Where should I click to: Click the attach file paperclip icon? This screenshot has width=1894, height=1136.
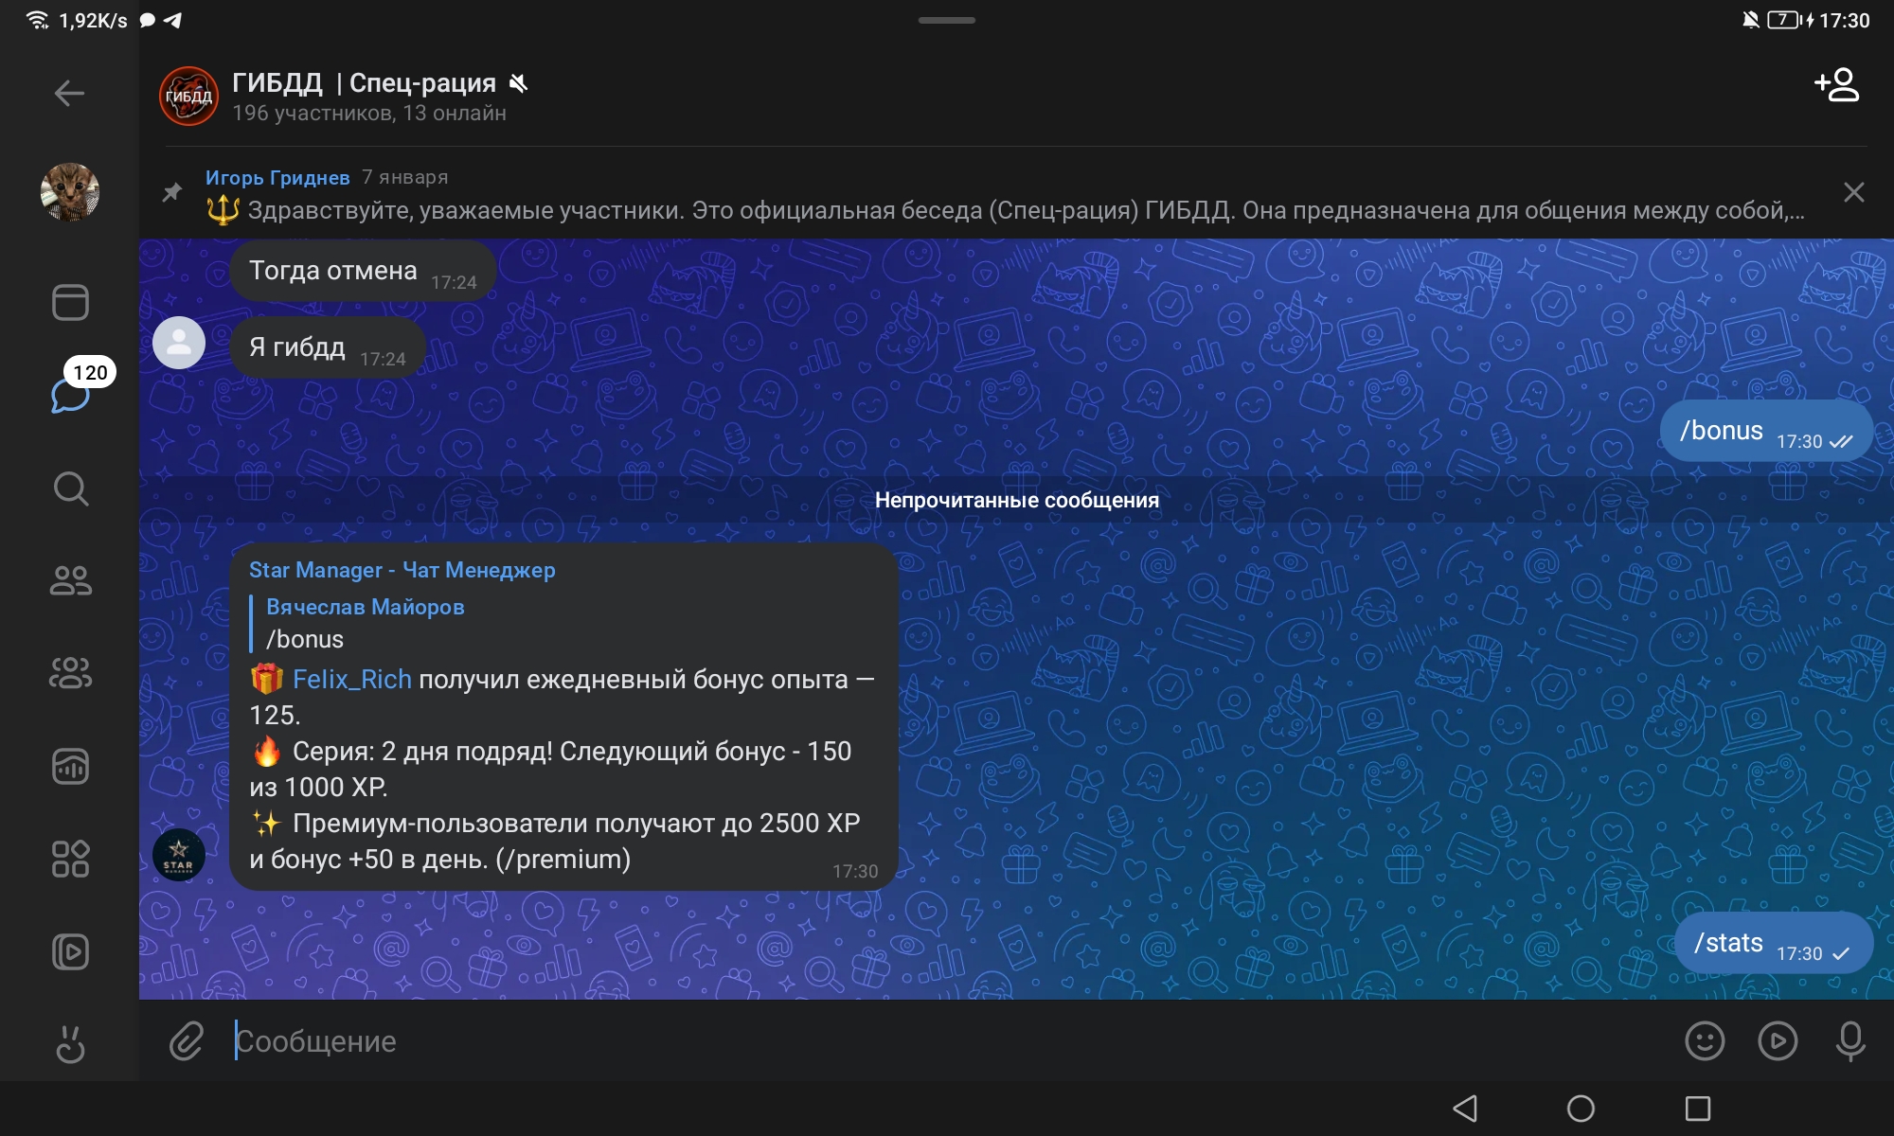coord(187,1041)
